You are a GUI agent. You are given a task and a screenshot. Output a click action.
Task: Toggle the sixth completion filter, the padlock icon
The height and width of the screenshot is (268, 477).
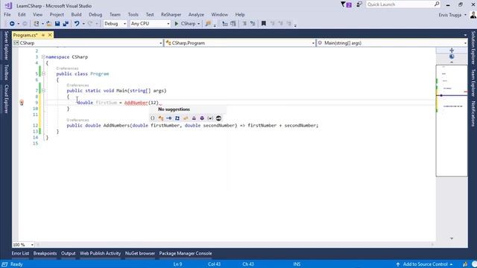(x=194, y=118)
